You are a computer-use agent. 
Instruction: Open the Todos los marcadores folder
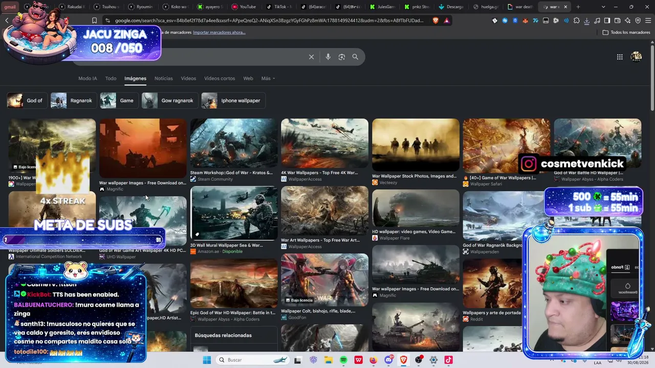pos(626,32)
